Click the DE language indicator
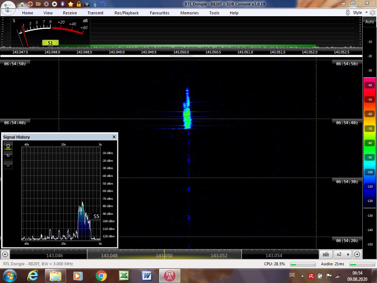377x283 pixels. (292, 275)
